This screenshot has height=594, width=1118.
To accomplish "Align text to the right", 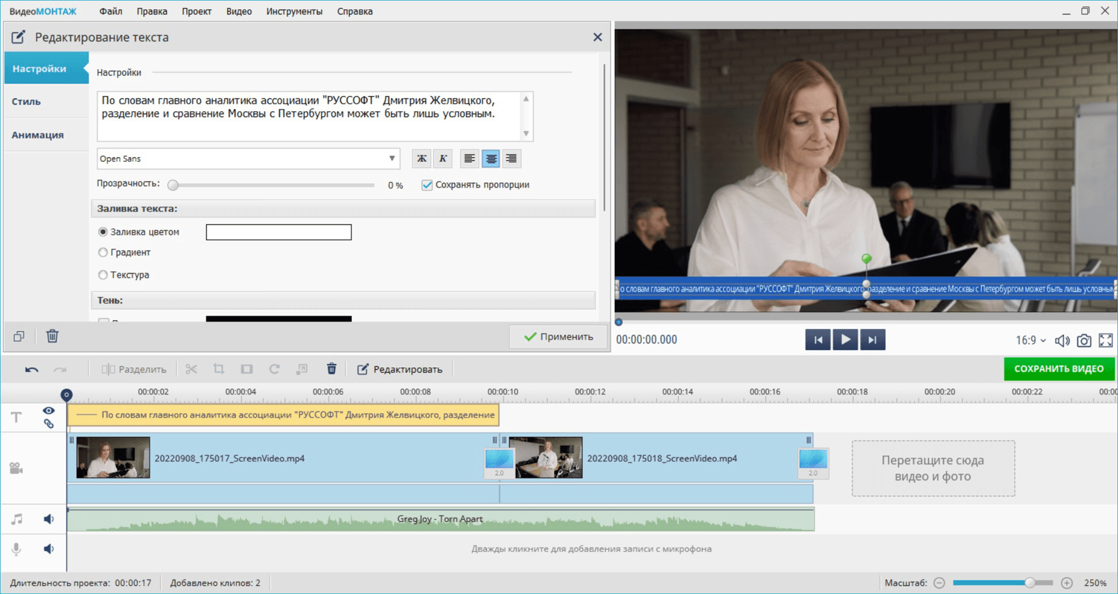I will (x=511, y=159).
